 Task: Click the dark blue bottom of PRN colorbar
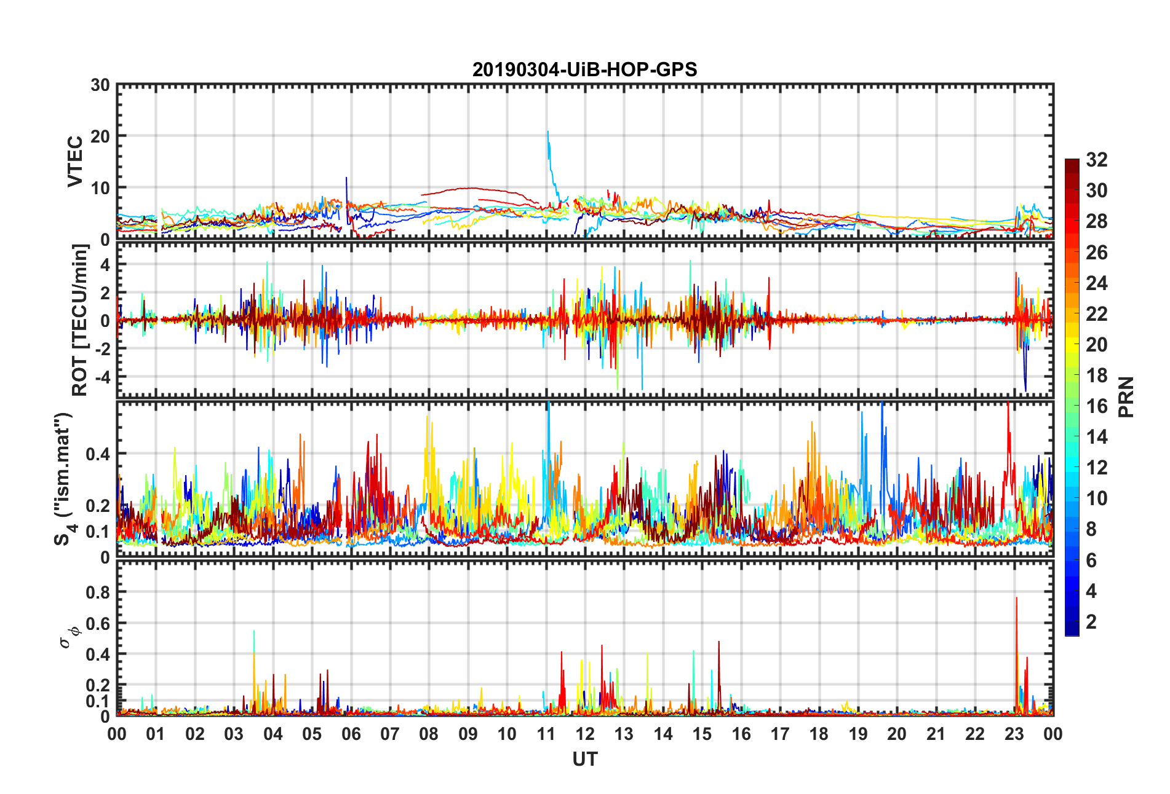tap(1072, 631)
